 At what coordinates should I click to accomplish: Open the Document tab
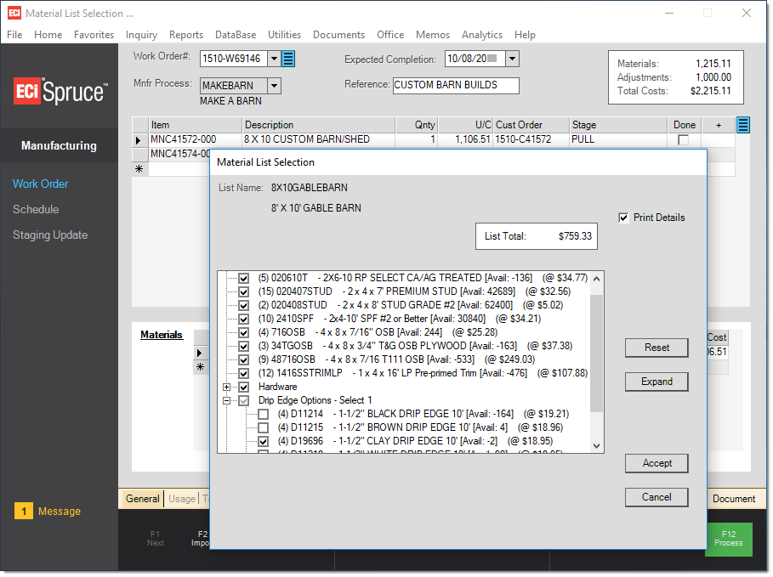pyautogui.click(x=734, y=499)
